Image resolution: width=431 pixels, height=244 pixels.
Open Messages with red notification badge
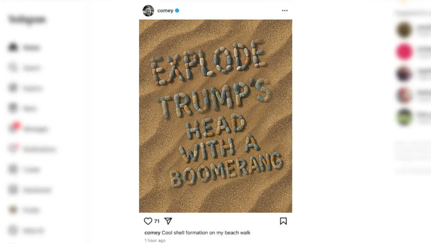click(28, 129)
